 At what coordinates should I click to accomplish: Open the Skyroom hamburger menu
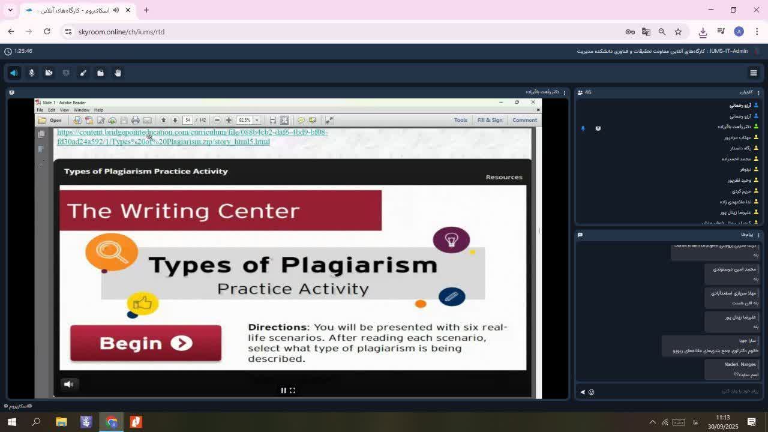tap(754, 73)
